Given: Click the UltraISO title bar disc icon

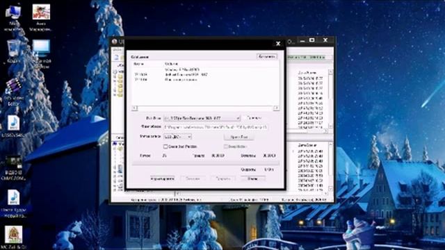Looking at the screenshot, I should click(x=114, y=42).
